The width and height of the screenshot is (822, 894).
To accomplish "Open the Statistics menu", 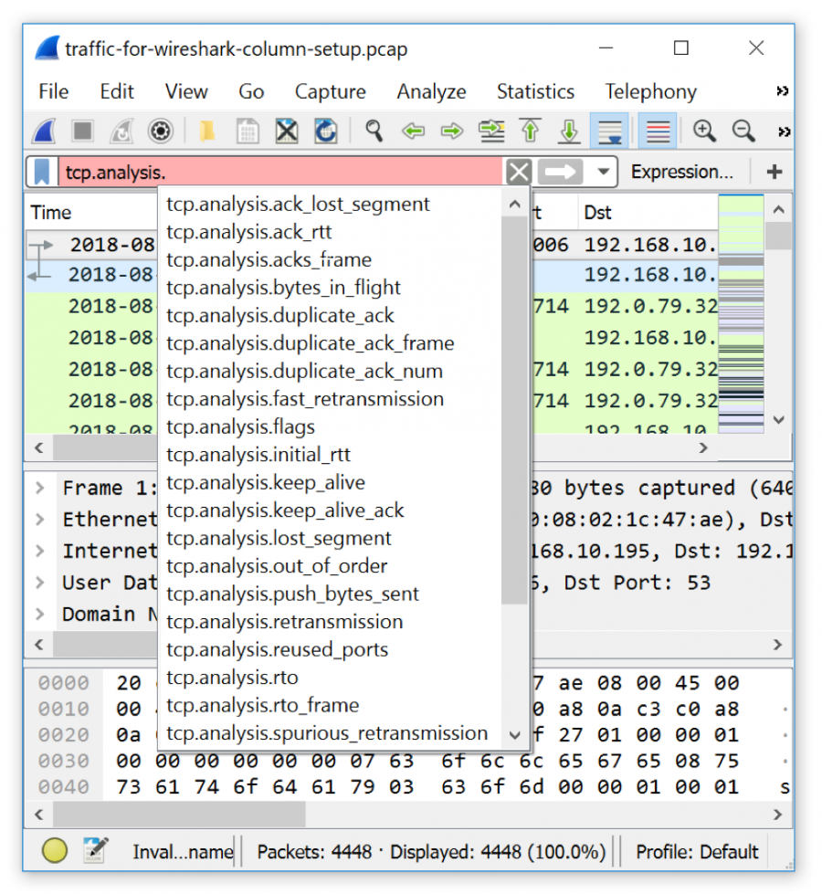I will pos(535,91).
